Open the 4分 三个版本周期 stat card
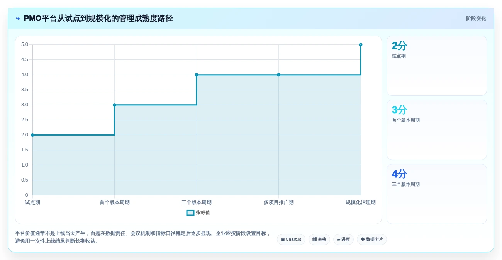The width and height of the screenshot is (502, 260). [437, 194]
